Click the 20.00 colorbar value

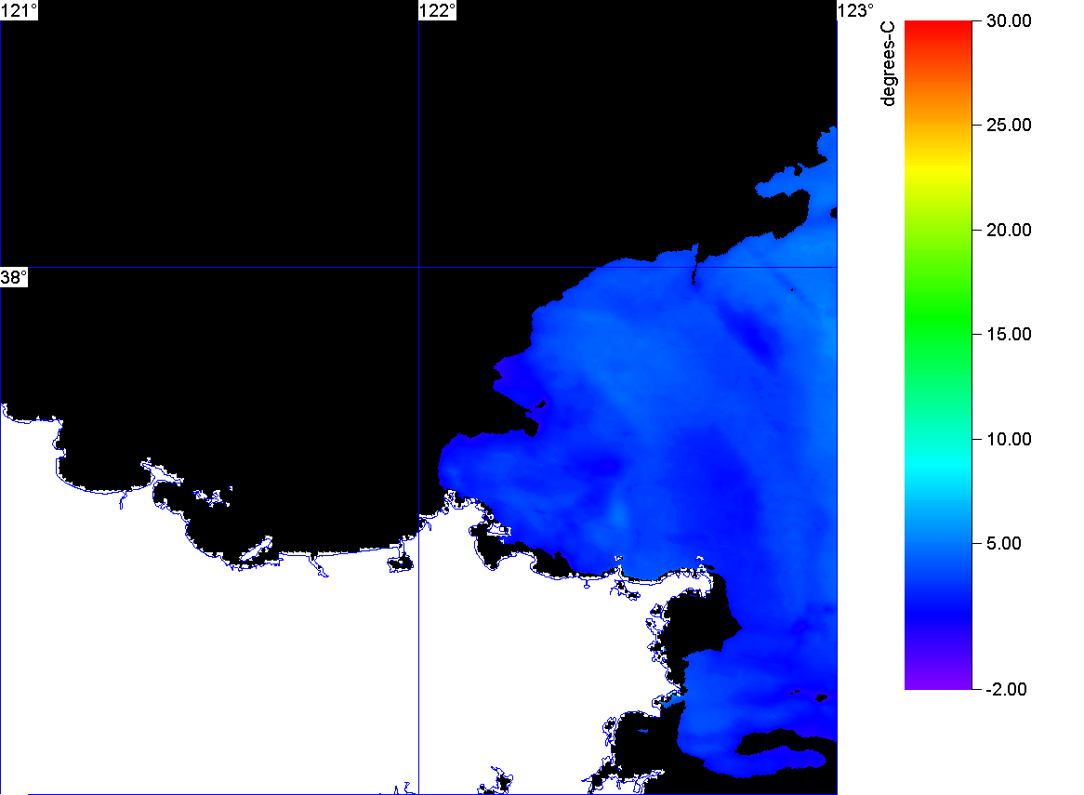click(x=1009, y=231)
